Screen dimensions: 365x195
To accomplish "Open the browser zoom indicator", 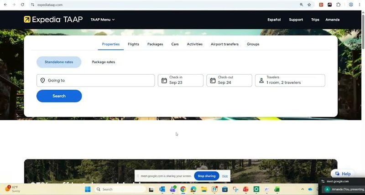I will point(301,5).
